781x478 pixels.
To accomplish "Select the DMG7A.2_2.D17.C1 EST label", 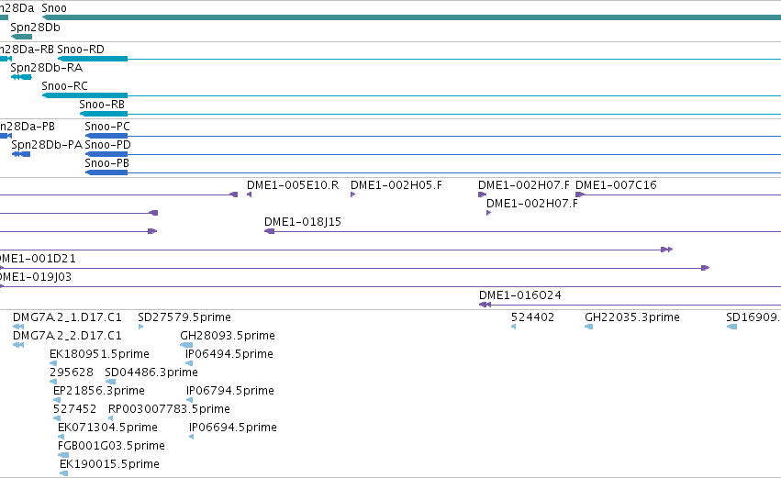I will click(x=67, y=336).
